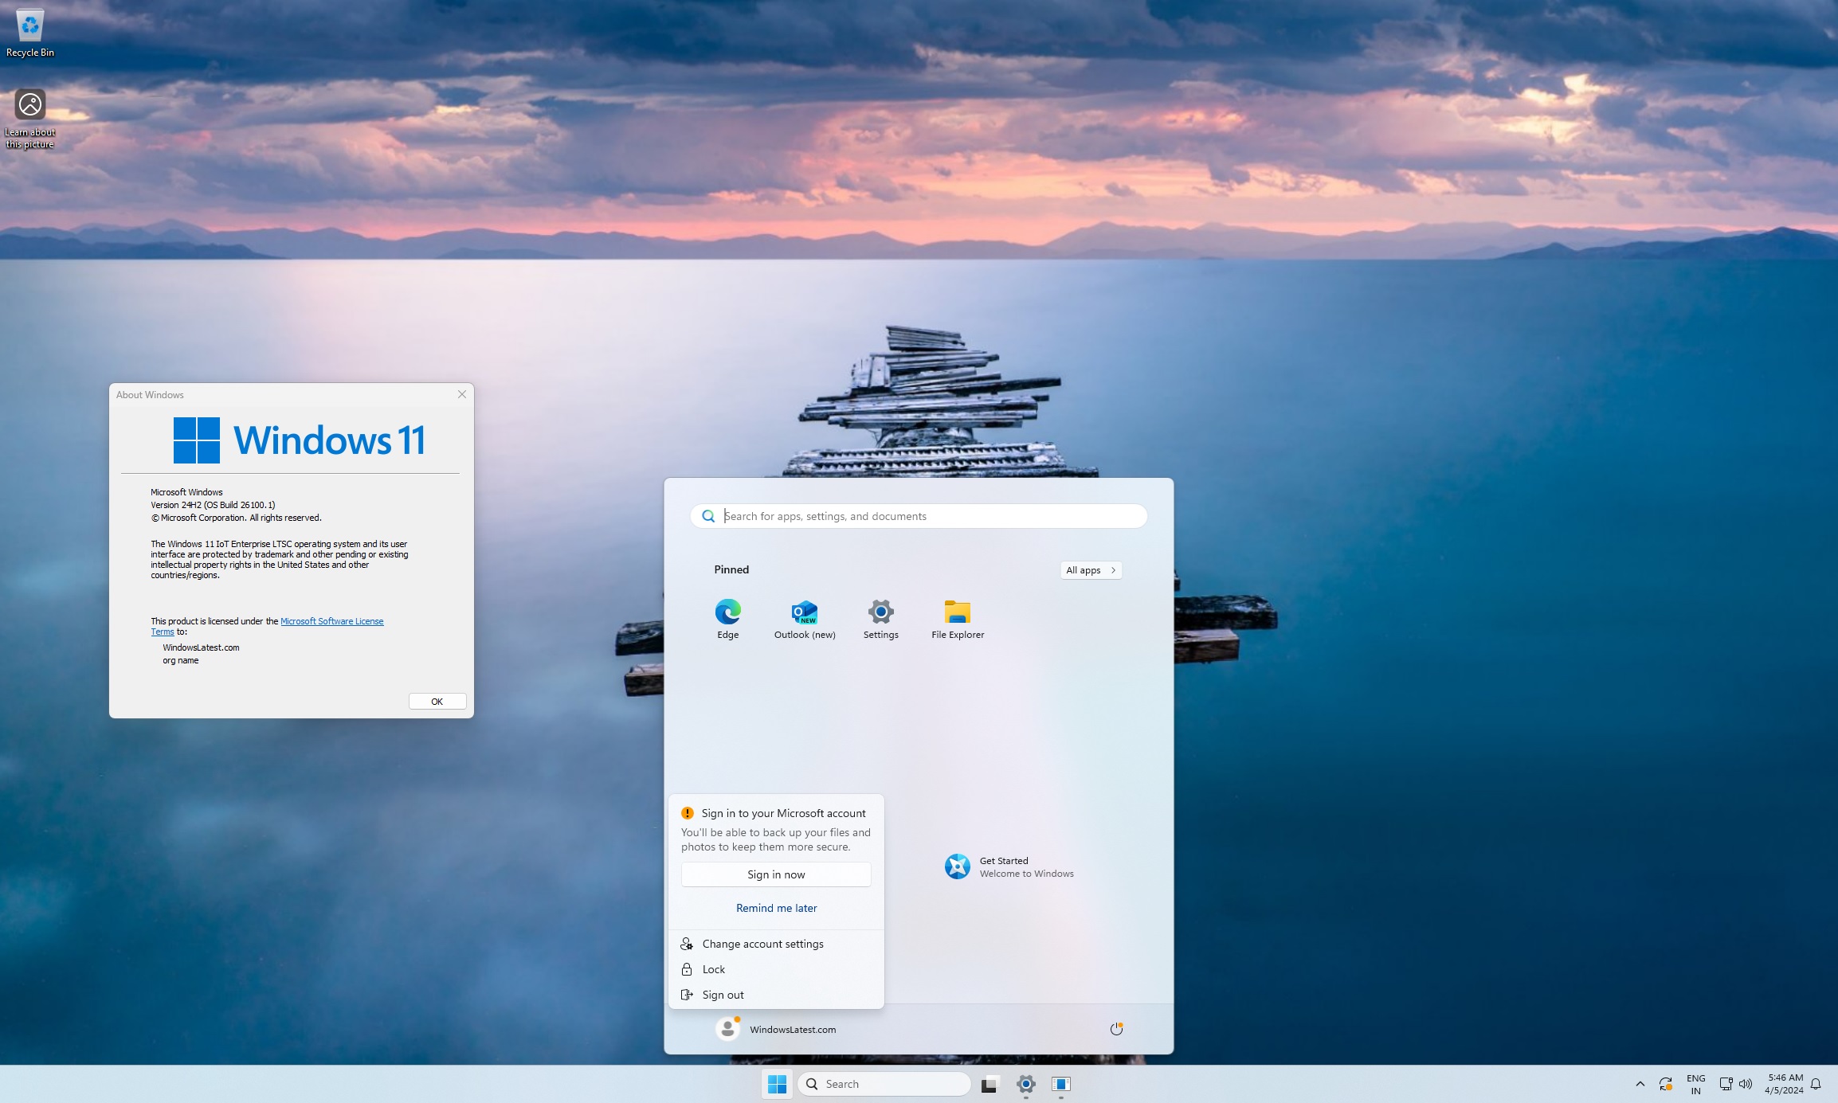The width and height of the screenshot is (1838, 1103).
Task: Expand hidden icons in the system tray
Action: (x=1640, y=1084)
